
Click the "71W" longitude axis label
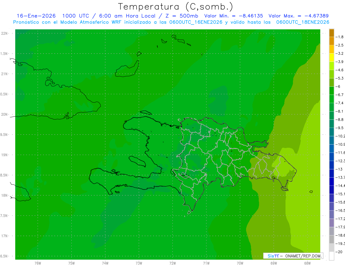pos(206,263)
